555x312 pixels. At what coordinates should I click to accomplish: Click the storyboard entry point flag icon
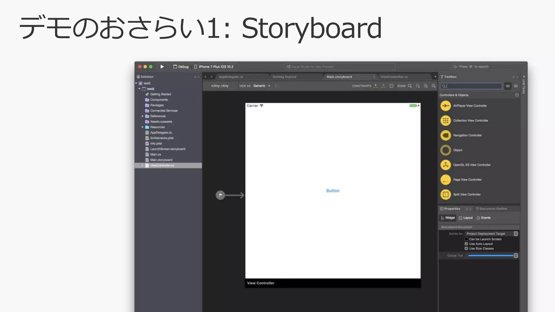(220, 195)
